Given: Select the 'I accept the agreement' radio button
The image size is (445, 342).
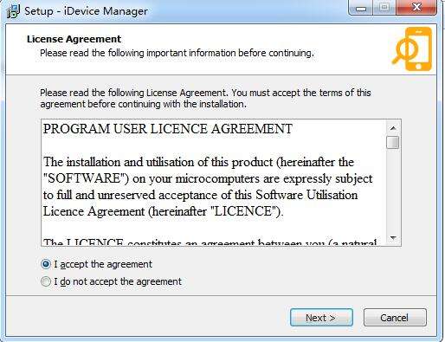Looking at the screenshot, I should (x=46, y=264).
